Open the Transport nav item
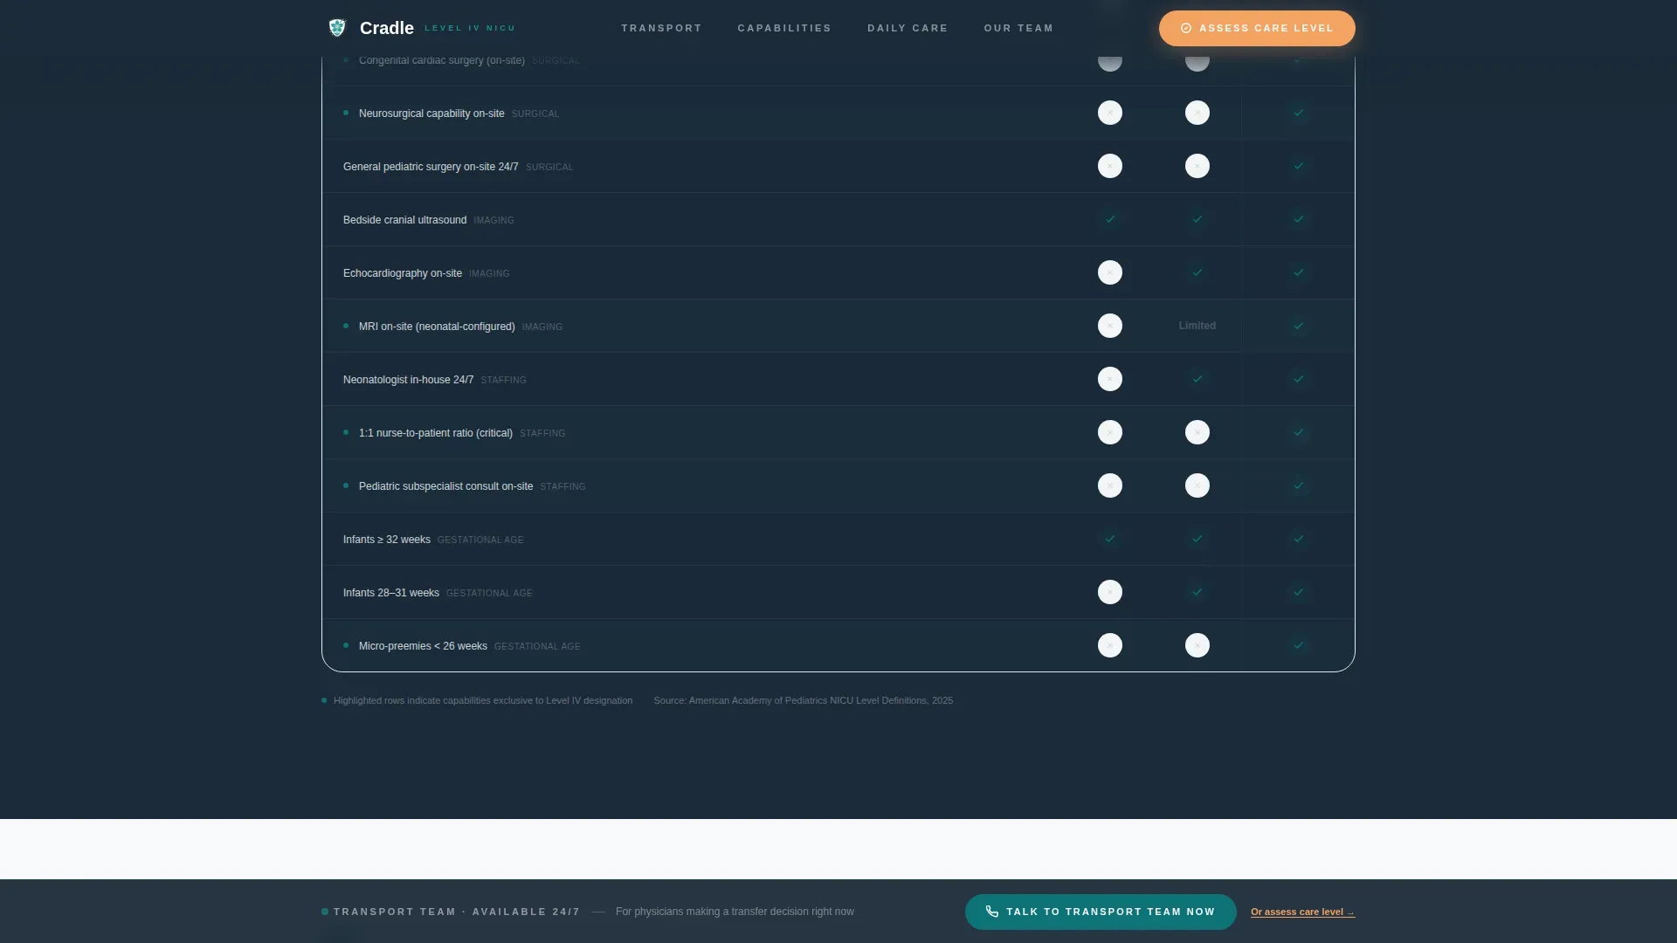The width and height of the screenshot is (1677, 943). [661, 28]
